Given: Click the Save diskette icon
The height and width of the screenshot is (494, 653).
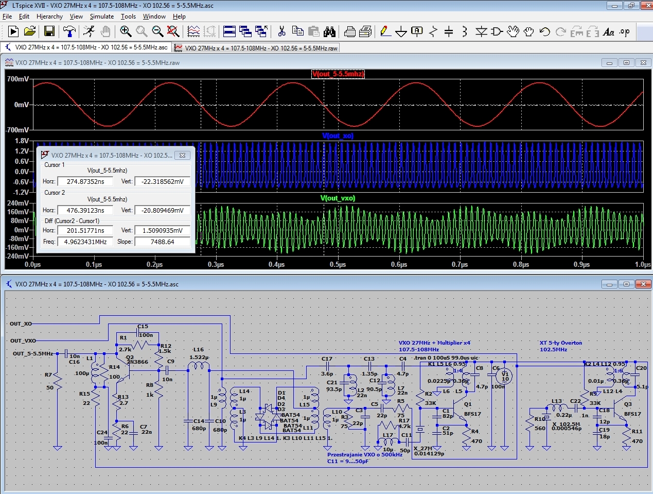Looking at the screenshot, I should (49, 31).
